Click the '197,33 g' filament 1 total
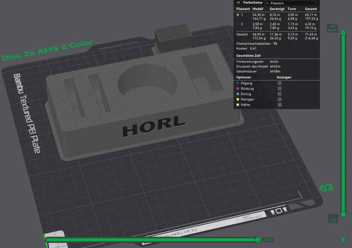 click(312, 19)
